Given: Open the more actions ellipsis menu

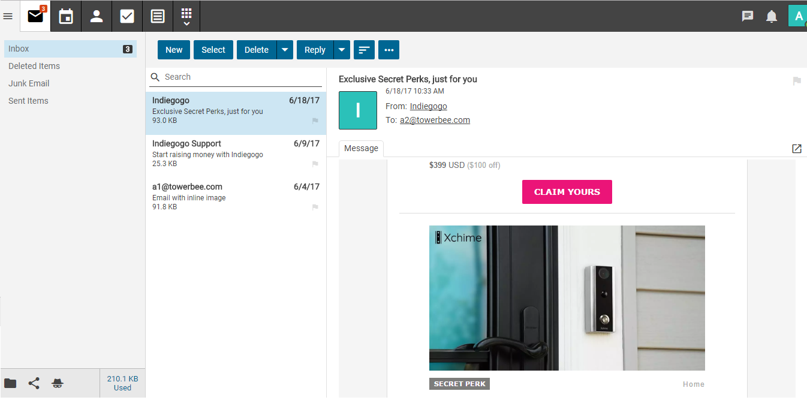Looking at the screenshot, I should pos(389,50).
